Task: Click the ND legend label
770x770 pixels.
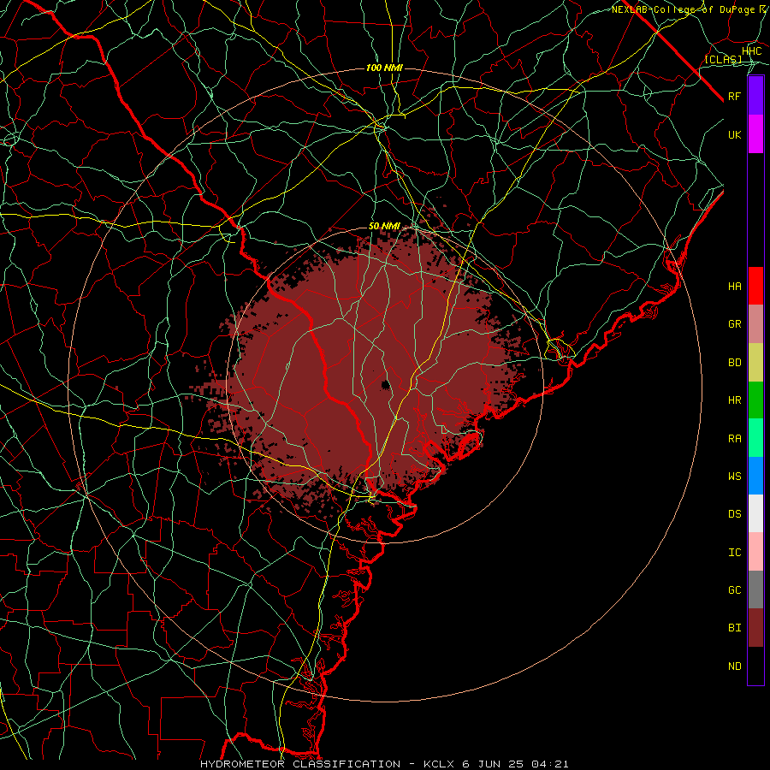Action: [734, 666]
